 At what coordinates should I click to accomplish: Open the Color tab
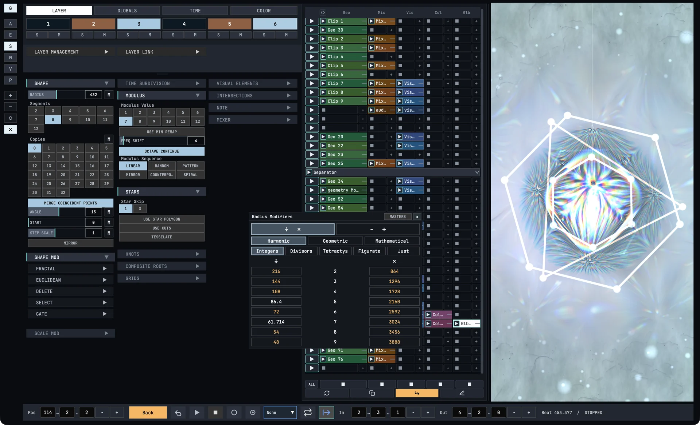coord(264,11)
